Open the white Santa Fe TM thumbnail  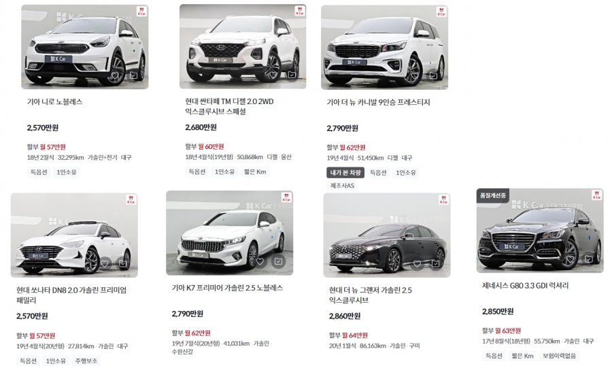(243, 46)
